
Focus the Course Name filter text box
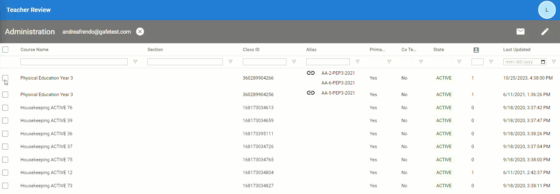click(x=74, y=62)
